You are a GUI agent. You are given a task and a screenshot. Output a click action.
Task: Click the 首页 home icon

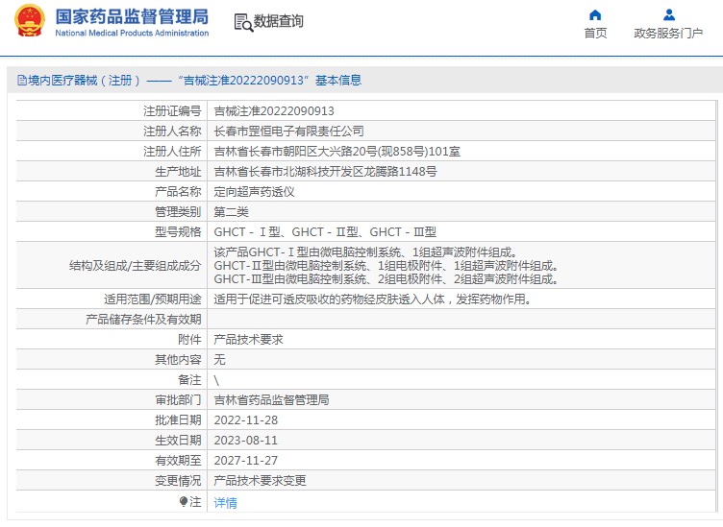[595, 15]
